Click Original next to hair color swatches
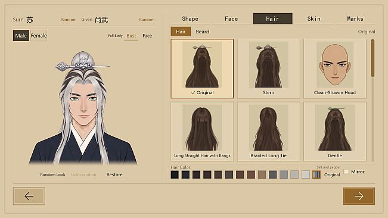Viewport: 388px width, 218px height. (332, 175)
